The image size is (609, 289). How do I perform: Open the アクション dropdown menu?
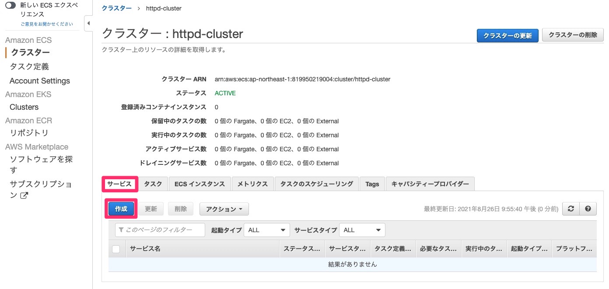point(224,209)
